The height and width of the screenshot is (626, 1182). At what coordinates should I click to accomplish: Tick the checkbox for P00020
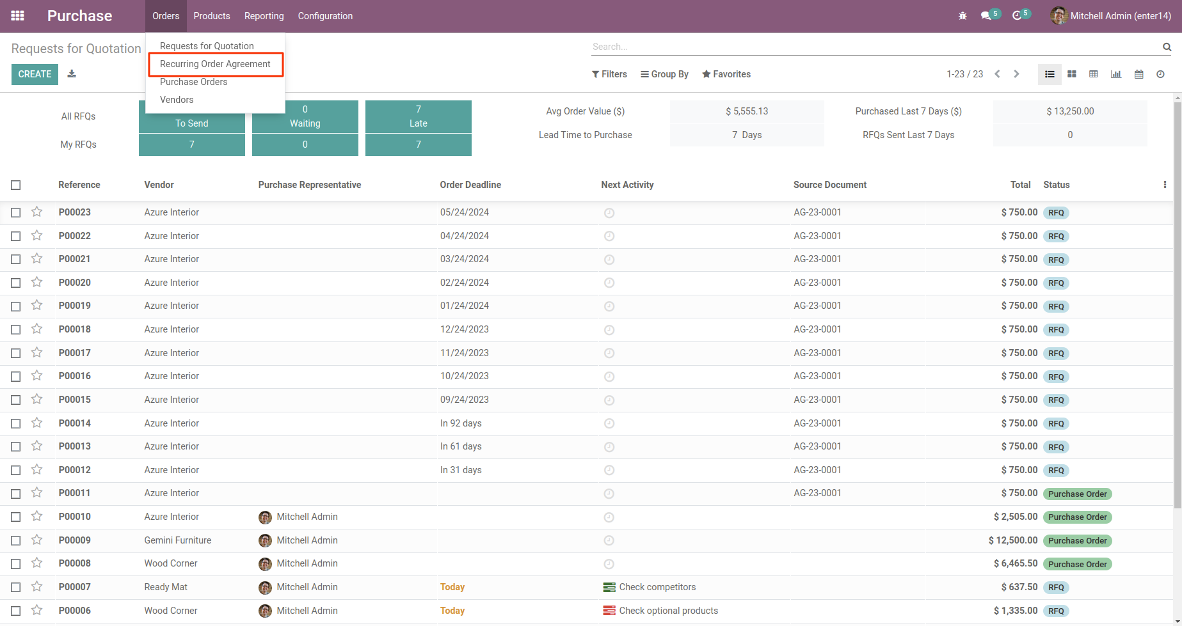16,283
